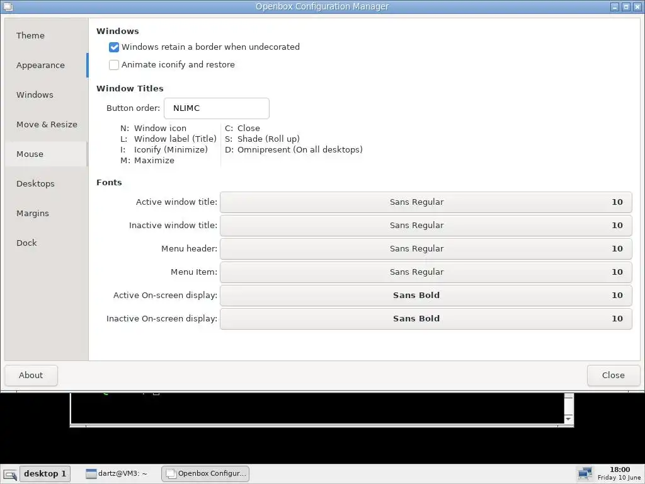Change Inactive On-screen display font

(x=426, y=318)
